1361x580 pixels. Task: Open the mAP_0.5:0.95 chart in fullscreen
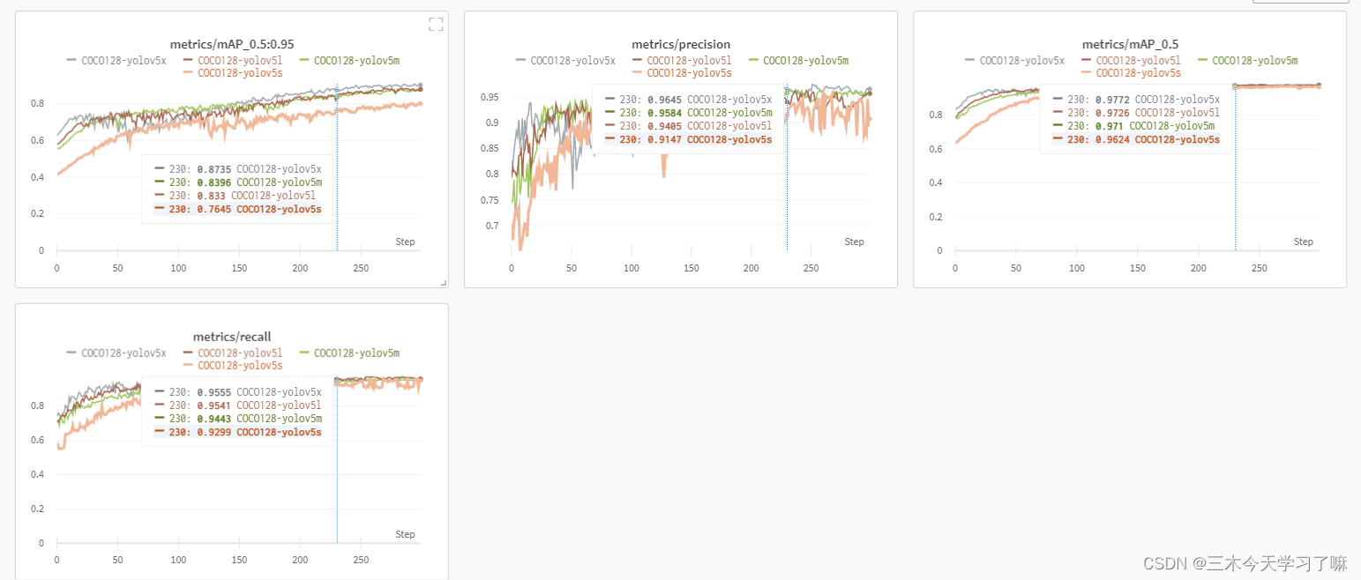point(436,25)
